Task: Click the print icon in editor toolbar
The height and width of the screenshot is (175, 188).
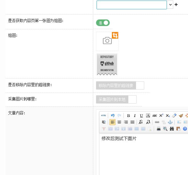Action: tap(159, 129)
